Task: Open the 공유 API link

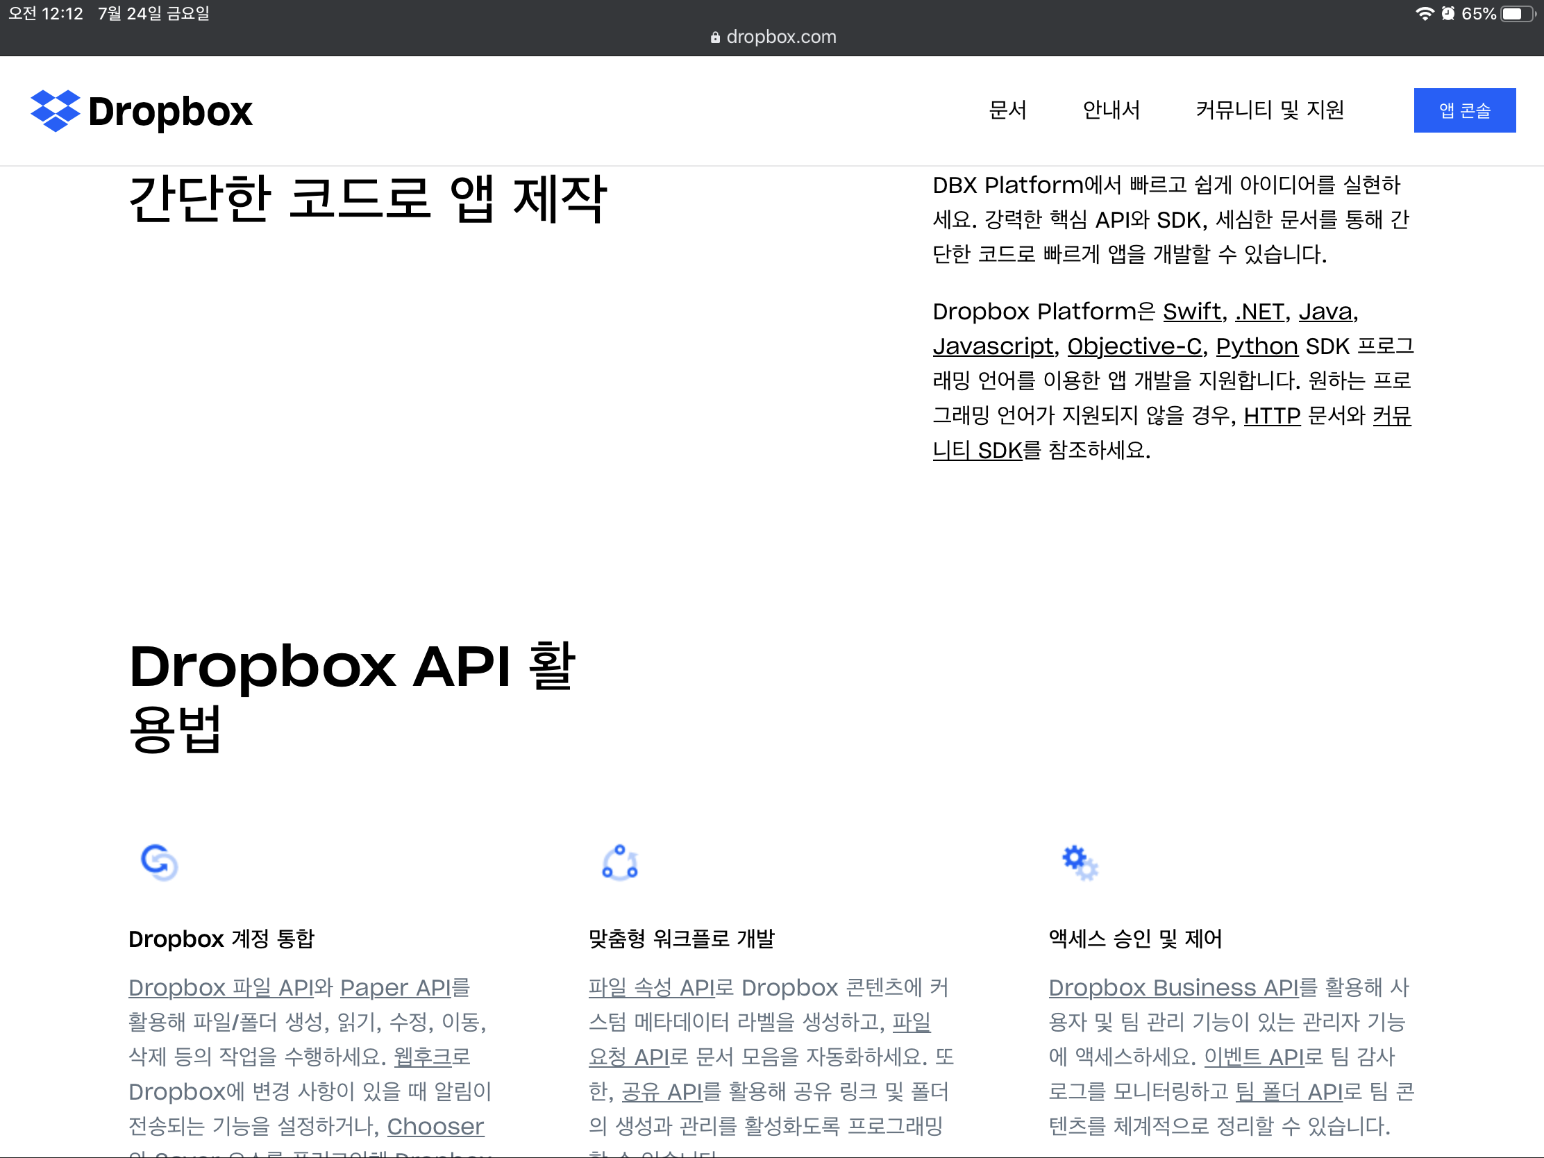Action: (662, 1091)
